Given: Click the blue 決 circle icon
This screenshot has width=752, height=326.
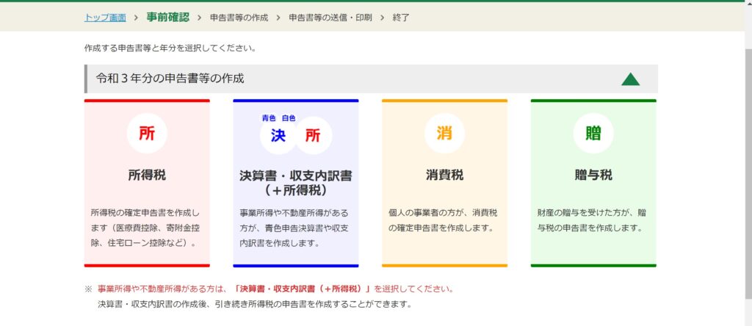Looking at the screenshot, I should tap(278, 136).
